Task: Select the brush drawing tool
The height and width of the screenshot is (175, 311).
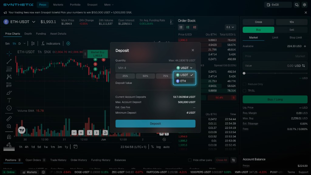Action: click(x=9, y=92)
